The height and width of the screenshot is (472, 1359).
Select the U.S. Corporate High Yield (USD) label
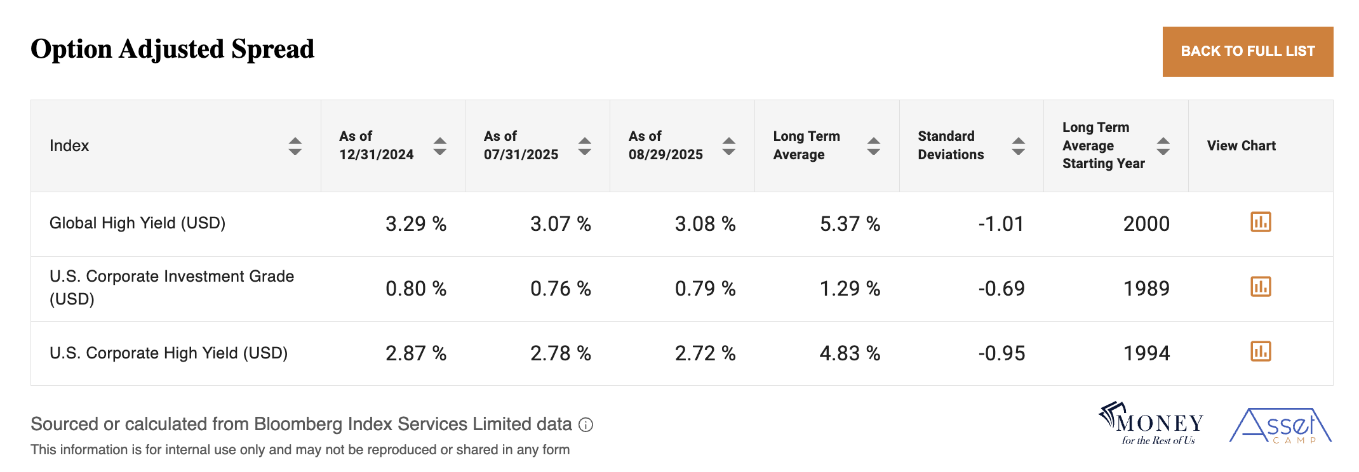tap(168, 353)
